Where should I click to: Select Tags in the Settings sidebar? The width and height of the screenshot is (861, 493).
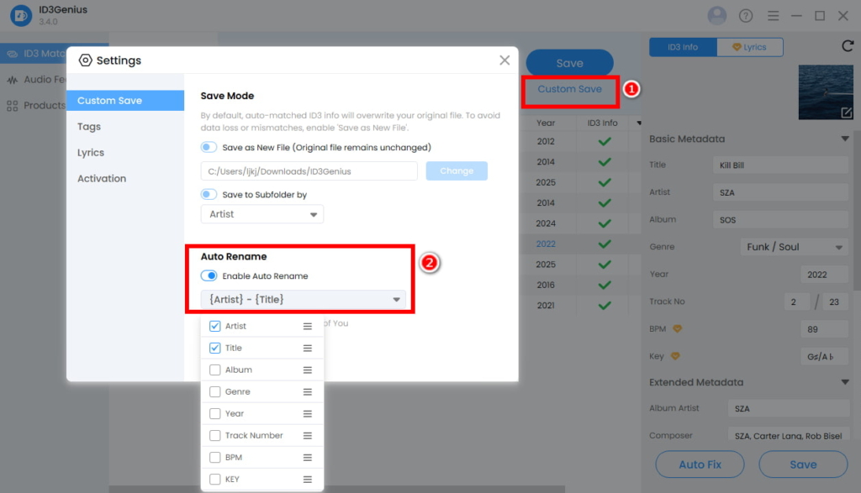(87, 126)
